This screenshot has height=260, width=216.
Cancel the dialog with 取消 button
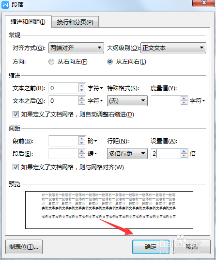192,247
